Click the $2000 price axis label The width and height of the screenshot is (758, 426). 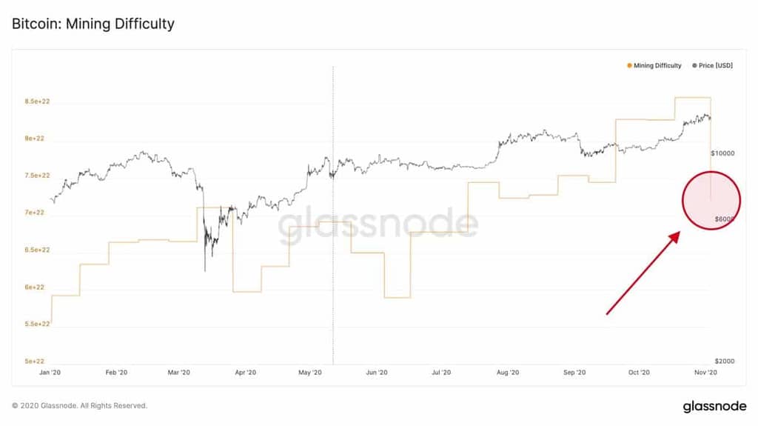coord(725,361)
